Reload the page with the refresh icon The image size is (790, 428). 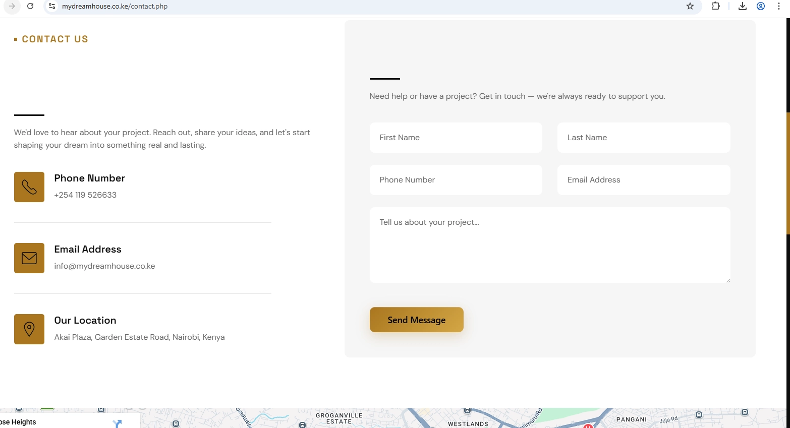point(30,6)
